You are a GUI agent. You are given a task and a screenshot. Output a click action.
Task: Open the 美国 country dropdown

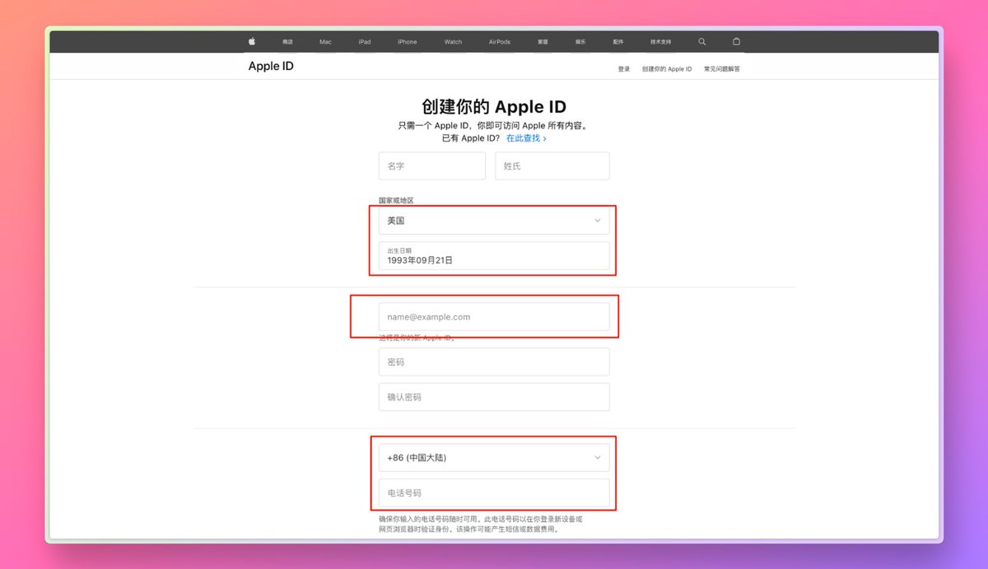point(494,220)
